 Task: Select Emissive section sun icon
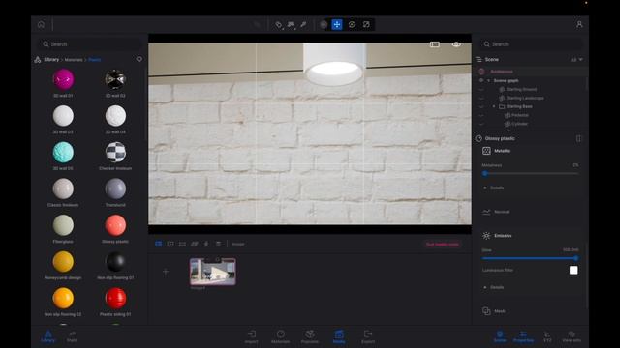[x=486, y=236]
